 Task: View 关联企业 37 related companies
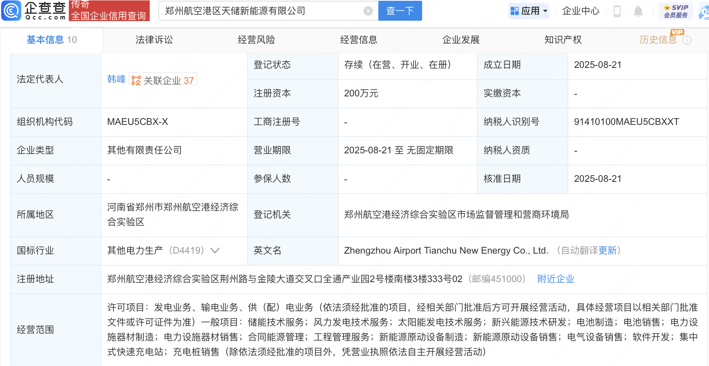click(163, 80)
